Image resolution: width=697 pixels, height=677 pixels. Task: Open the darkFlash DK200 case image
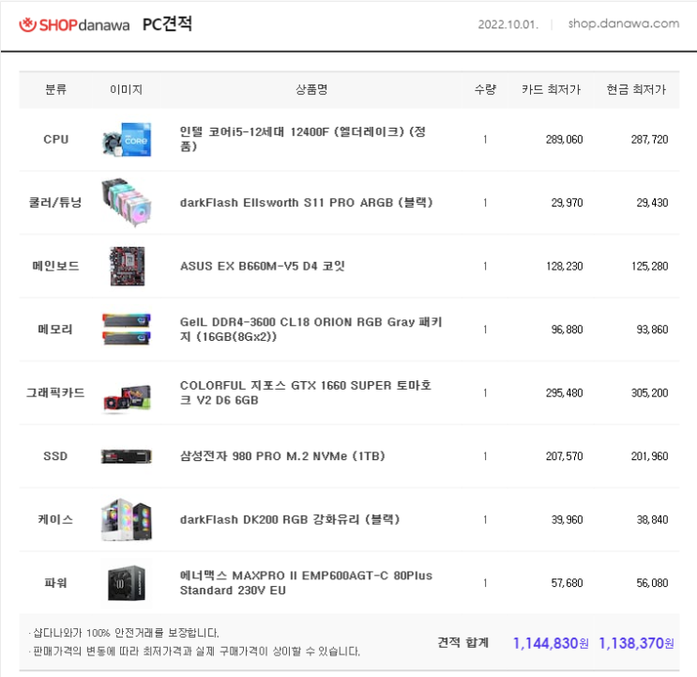coord(127,519)
